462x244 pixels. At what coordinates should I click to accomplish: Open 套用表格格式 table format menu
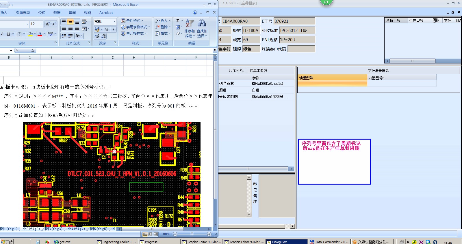[136, 27]
